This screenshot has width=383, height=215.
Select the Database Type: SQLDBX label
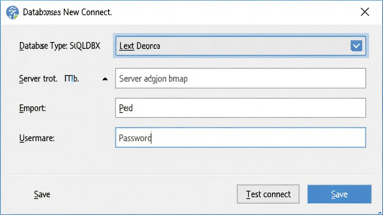(59, 46)
